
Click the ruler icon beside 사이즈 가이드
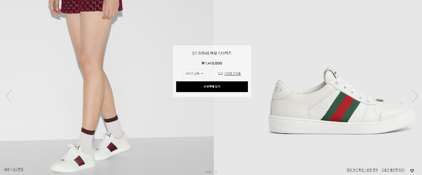click(x=220, y=74)
